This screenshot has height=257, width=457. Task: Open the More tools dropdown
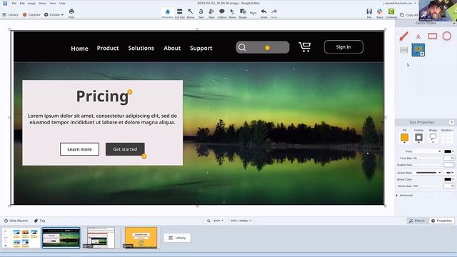pyautogui.click(x=253, y=13)
